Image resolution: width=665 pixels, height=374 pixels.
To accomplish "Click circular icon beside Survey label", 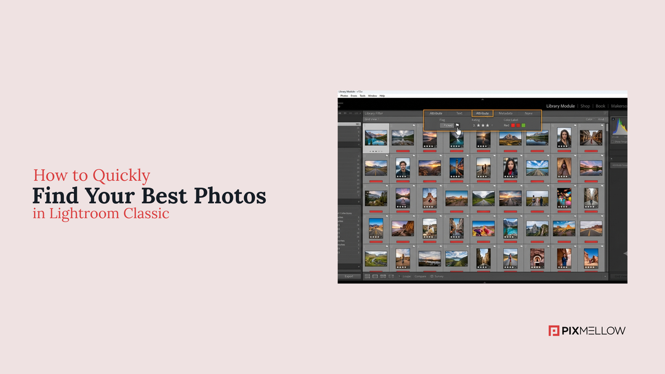I will (432, 276).
